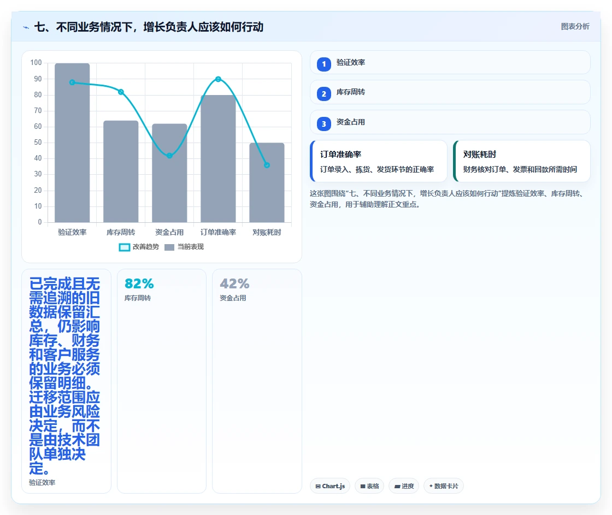The height and width of the screenshot is (515, 612).
Task: Click the x-axis label 订单准确率
Action: coord(218,233)
